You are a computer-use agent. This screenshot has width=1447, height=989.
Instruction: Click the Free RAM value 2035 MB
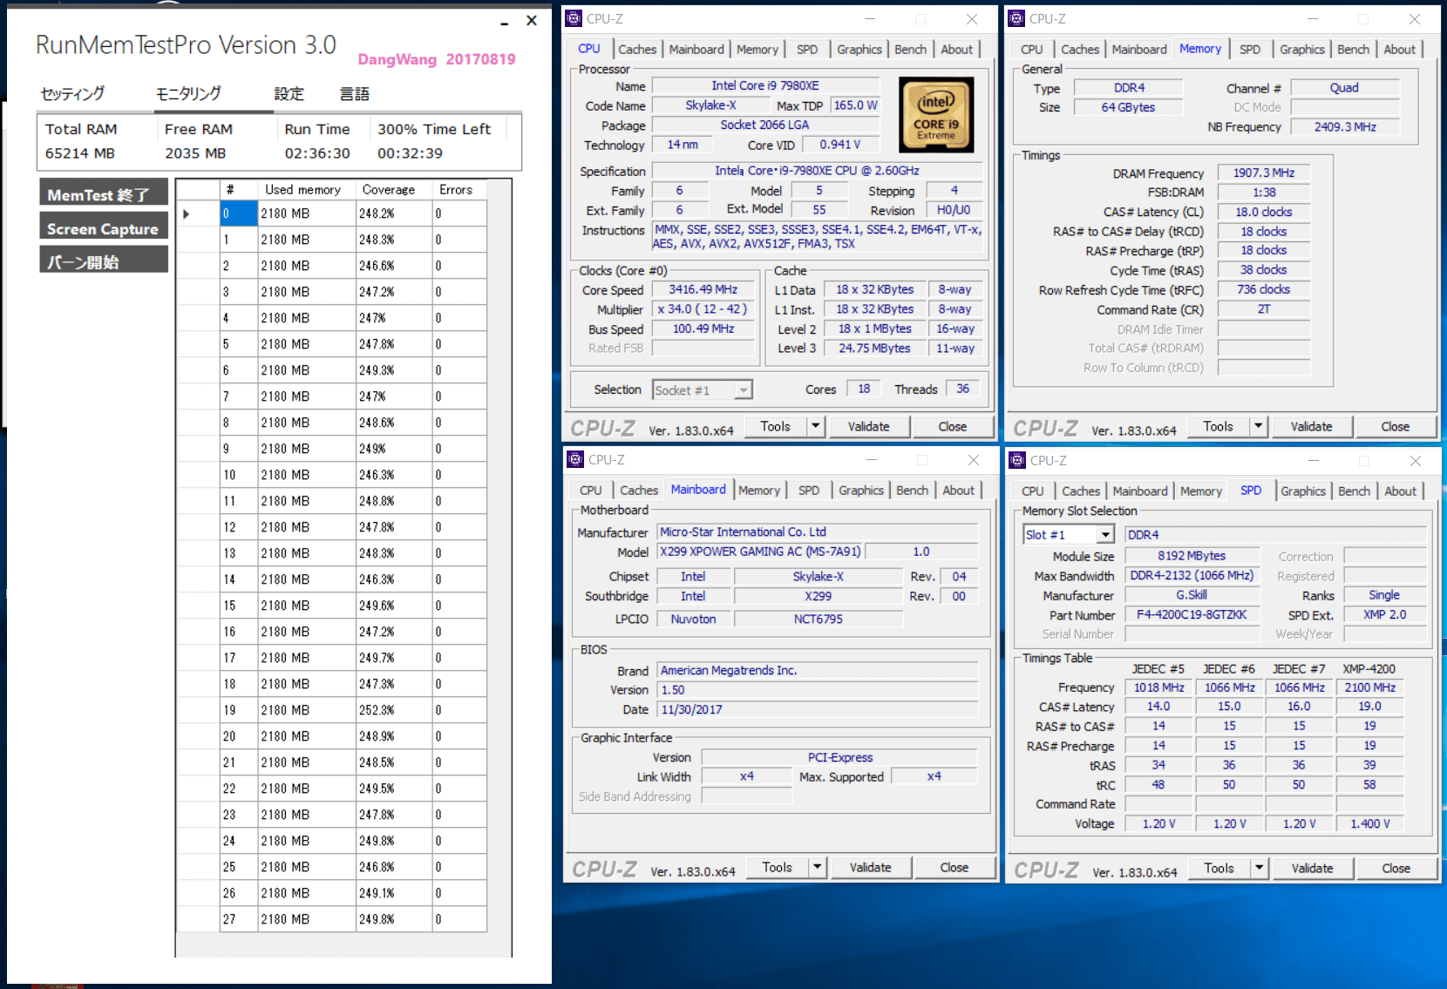tap(195, 153)
